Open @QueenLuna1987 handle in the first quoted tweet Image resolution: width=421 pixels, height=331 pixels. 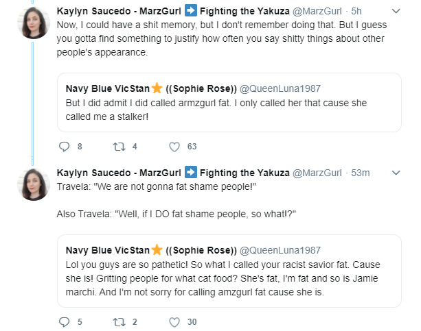point(280,88)
